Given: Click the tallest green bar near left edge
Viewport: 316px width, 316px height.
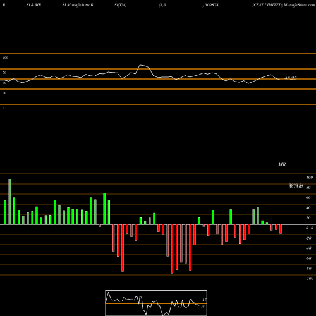Looking at the screenshot, I should coord(9,202).
